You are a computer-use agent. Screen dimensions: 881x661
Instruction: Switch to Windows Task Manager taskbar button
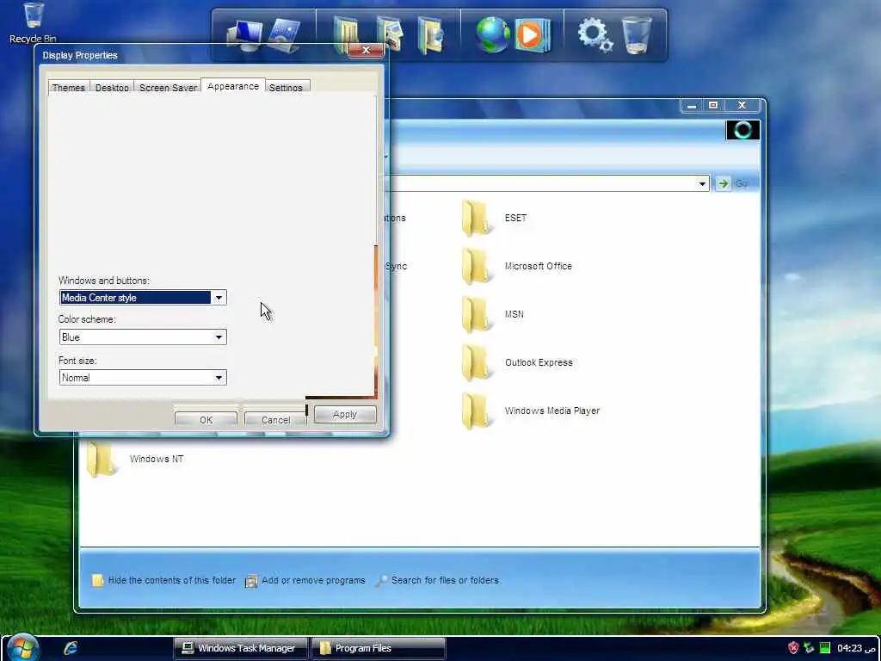coord(241,648)
